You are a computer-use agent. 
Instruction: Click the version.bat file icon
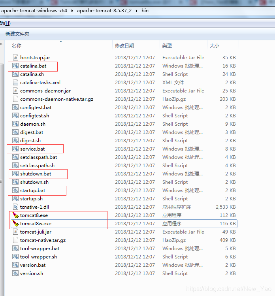[x=15, y=265]
